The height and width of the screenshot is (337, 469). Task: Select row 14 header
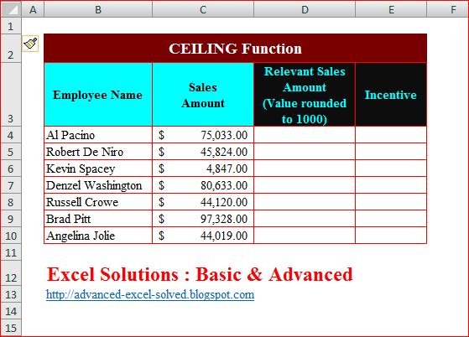pyautogui.click(x=11, y=310)
